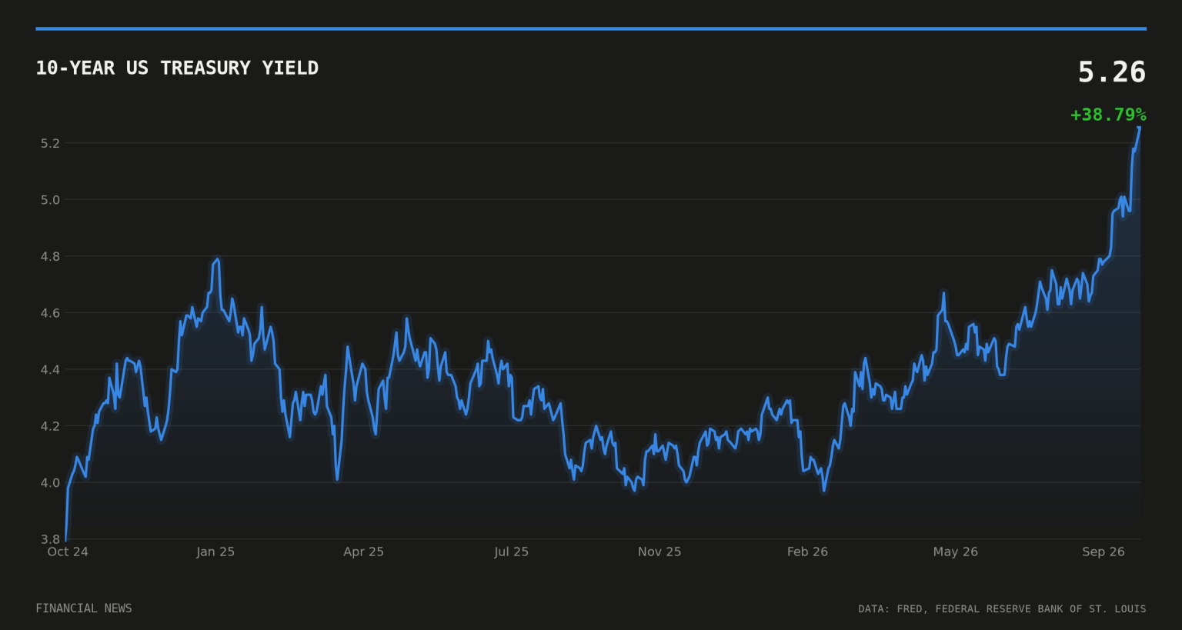Select the current yield value 5.26
The height and width of the screenshot is (630, 1182).
click(1112, 72)
